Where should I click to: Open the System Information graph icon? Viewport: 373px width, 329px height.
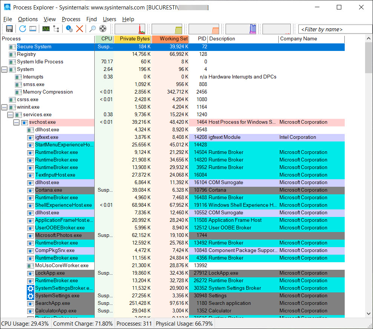(x=46, y=29)
